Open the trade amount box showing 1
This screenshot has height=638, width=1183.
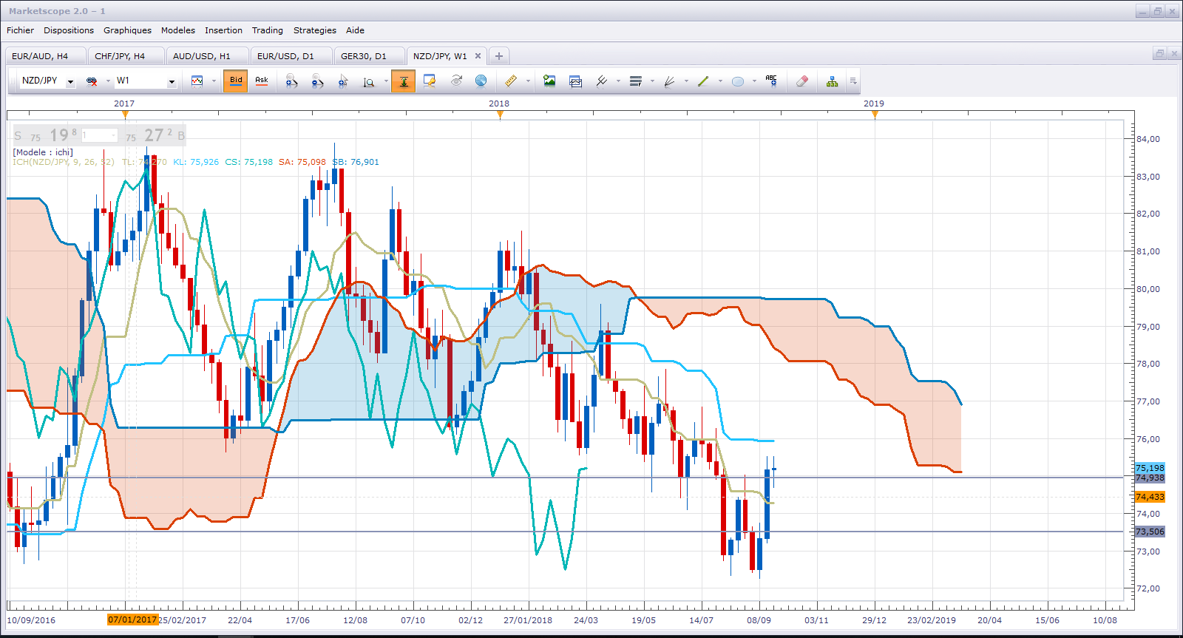[100, 135]
